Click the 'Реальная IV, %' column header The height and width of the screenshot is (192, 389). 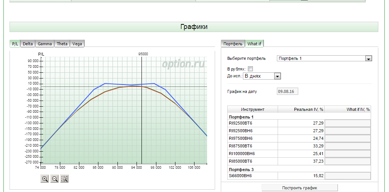(301, 109)
